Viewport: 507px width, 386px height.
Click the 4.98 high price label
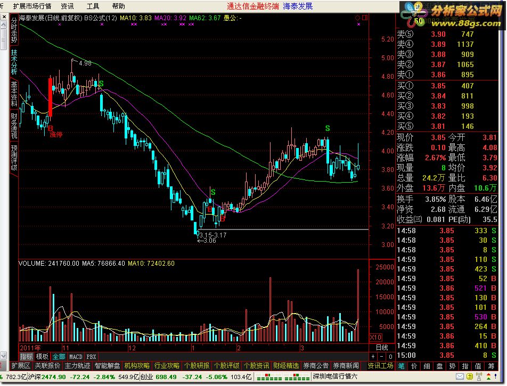point(85,63)
